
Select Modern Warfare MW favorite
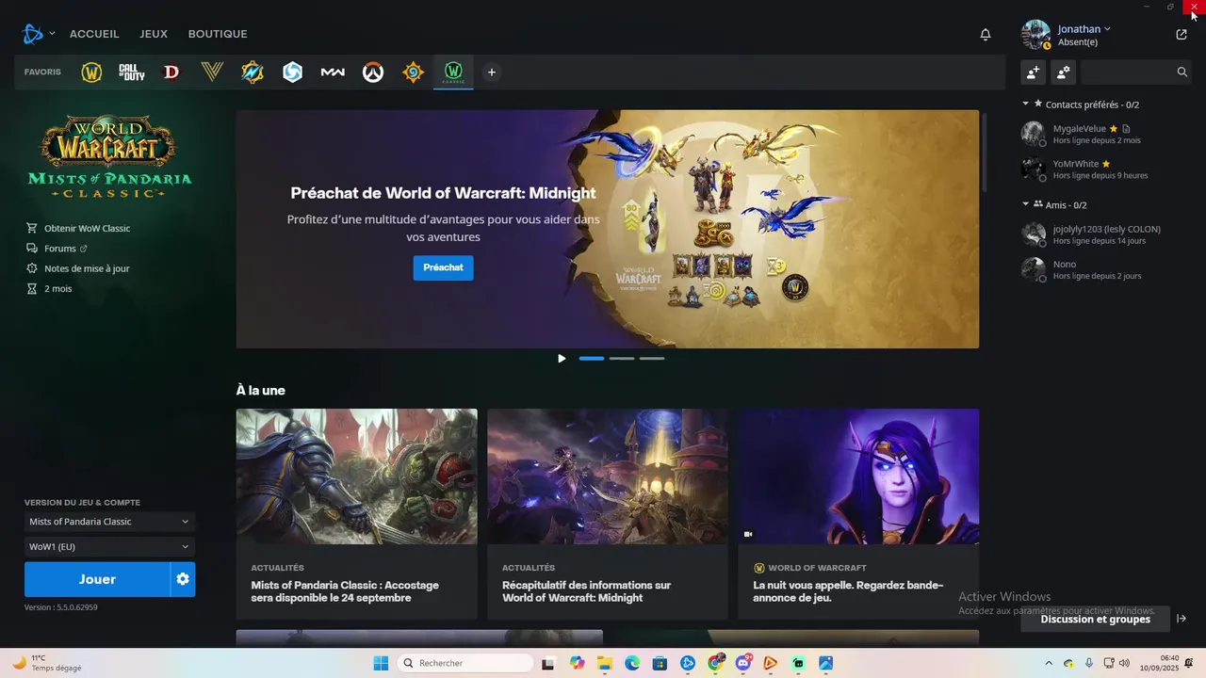pos(333,73)
